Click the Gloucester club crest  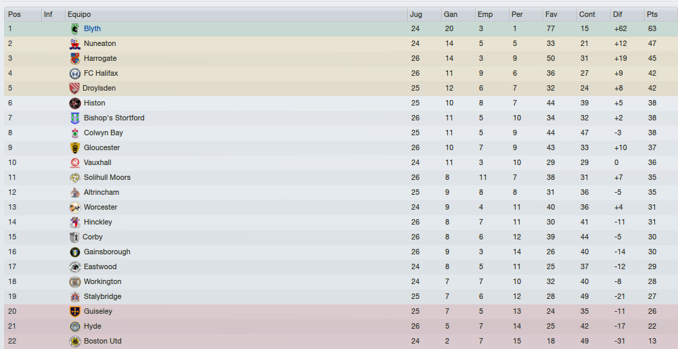click(75, 148)
